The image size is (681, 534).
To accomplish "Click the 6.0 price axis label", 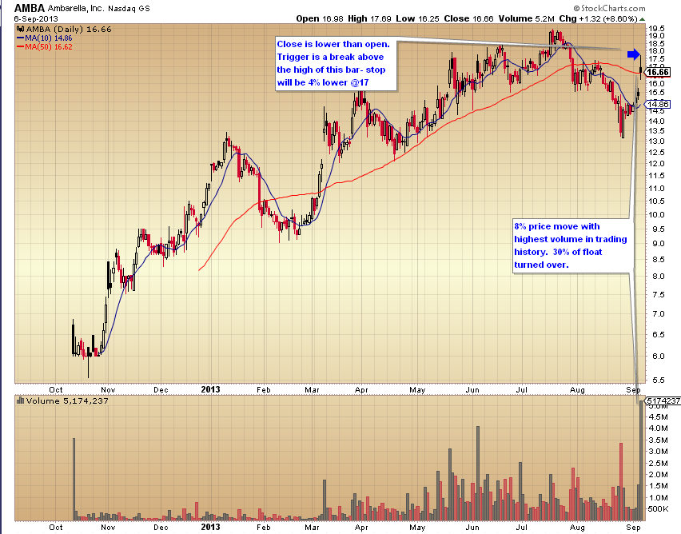I will click(659, 357).
